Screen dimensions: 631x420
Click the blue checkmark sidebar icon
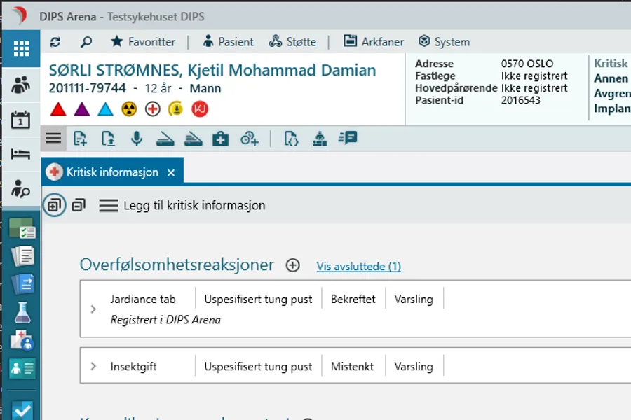tap(22, 410)
